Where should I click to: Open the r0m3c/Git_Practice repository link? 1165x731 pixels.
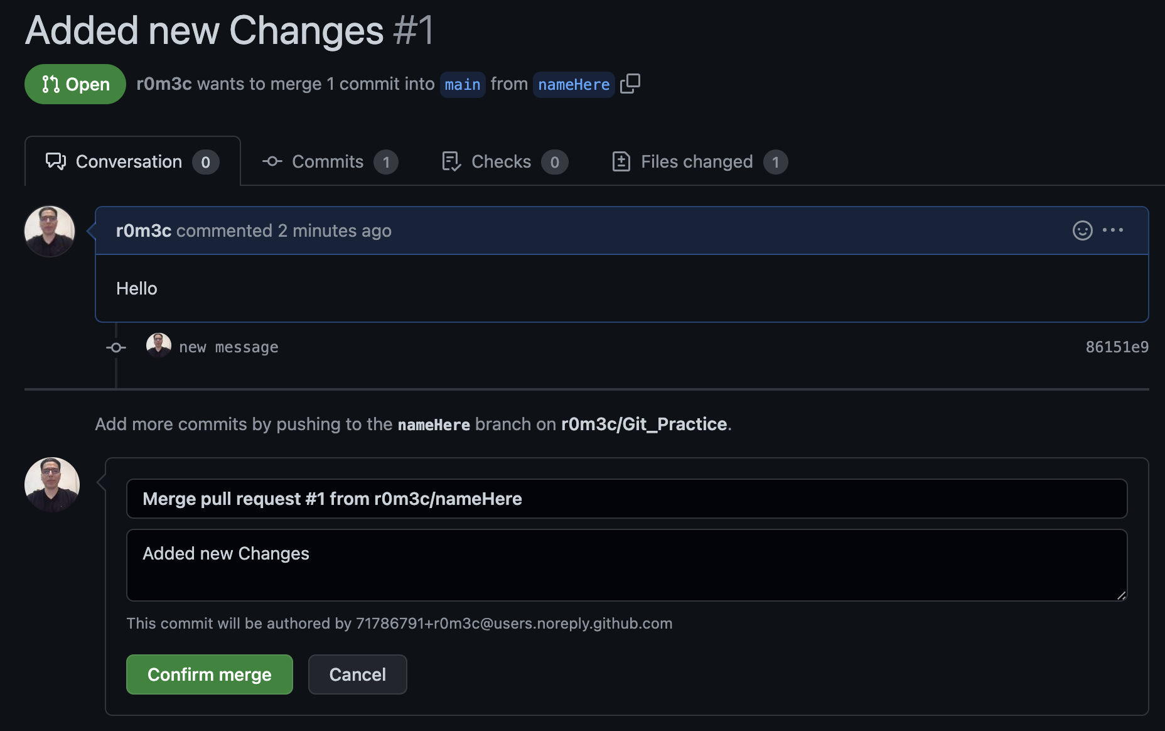tap(643, 424)
